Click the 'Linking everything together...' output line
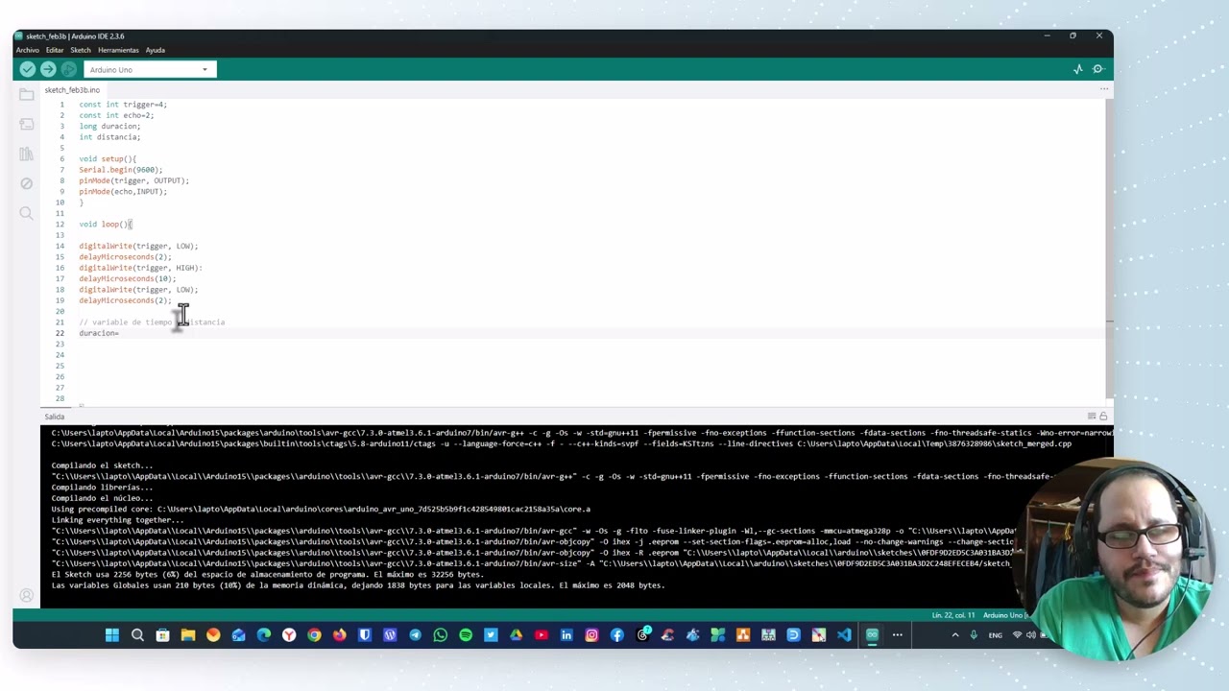The width and height of the screenshot is (1229, 691). 116,520
